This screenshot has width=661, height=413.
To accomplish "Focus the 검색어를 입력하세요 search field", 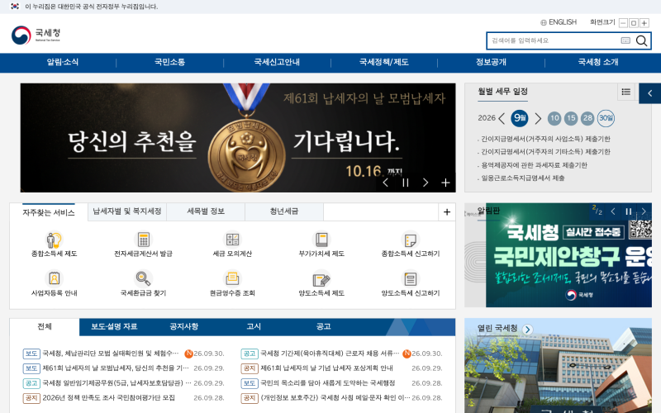I will [x=553, y=40].
